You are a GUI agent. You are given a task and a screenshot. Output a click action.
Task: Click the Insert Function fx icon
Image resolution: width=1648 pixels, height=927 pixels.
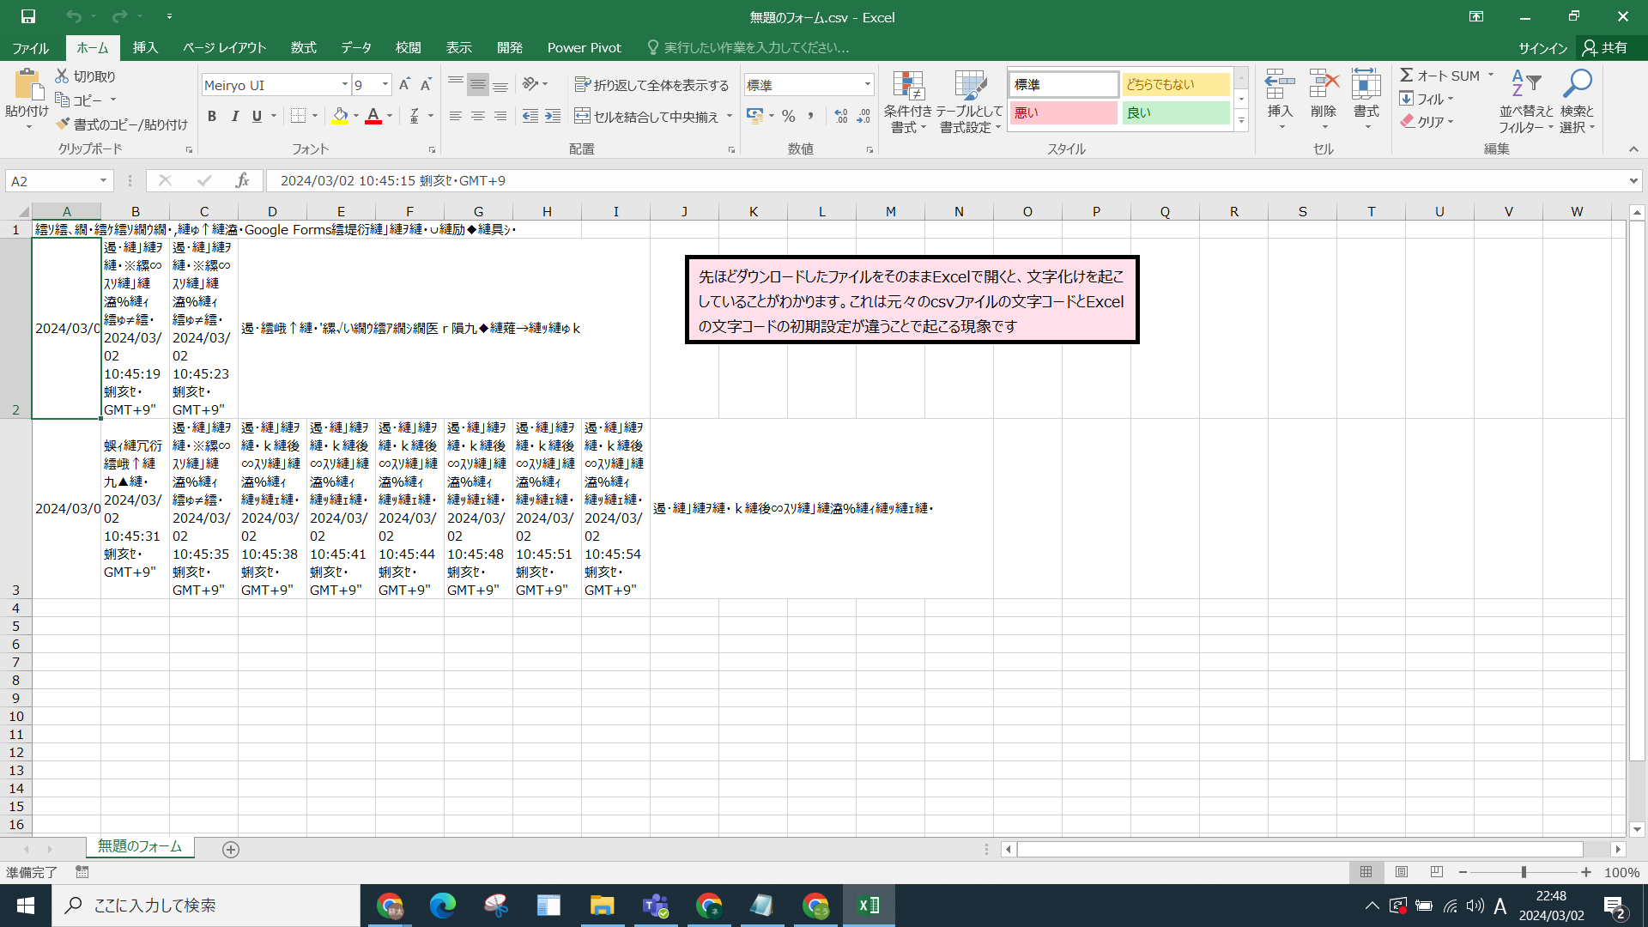coord(242,180)
